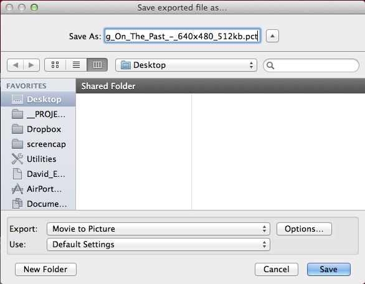This screenshot has height=284, width=365.
Task: Open the Desktop location dropdown
Action: pos(186,65)
